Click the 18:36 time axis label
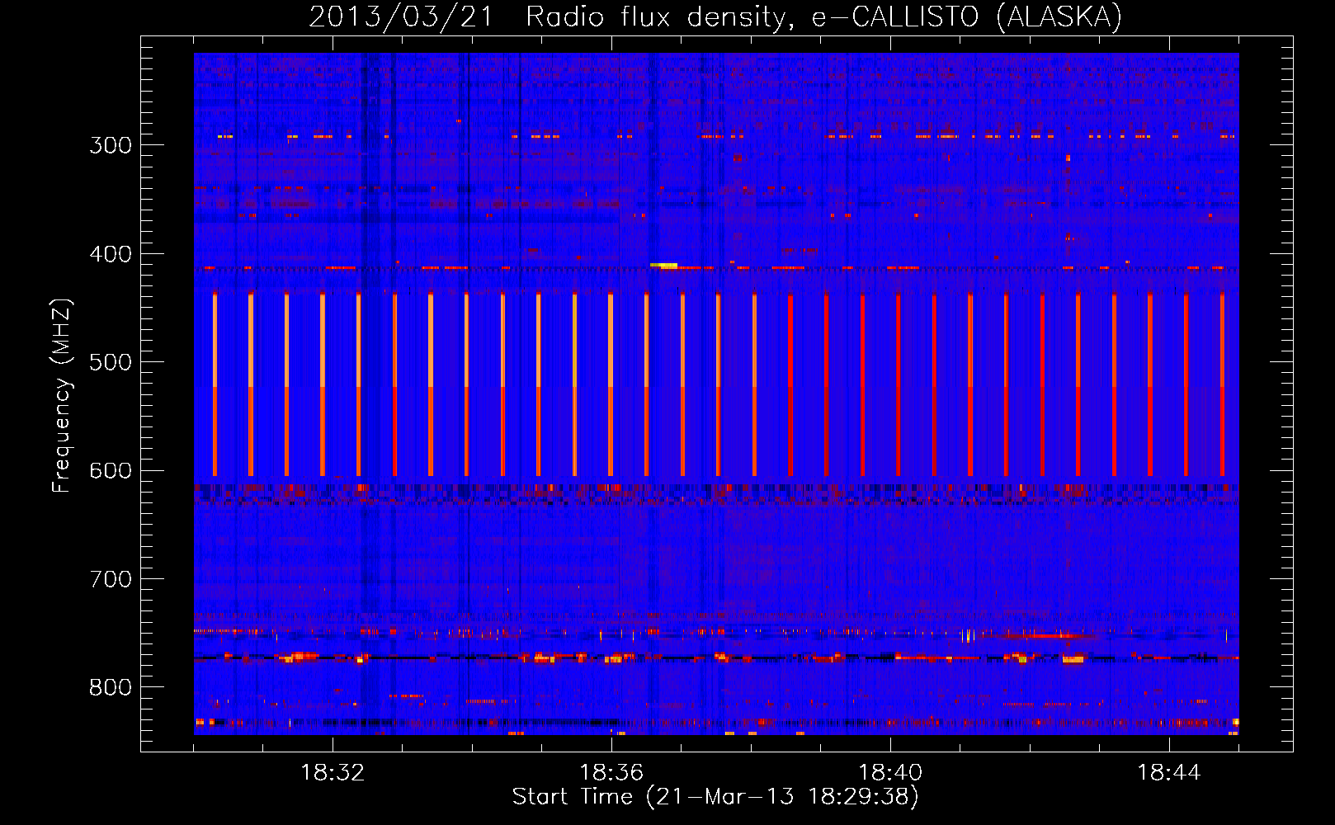The image size is (1335, 825). [x=611, y=773]
